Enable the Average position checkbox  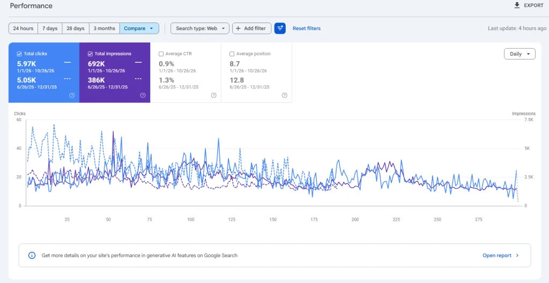pos(232,54)
